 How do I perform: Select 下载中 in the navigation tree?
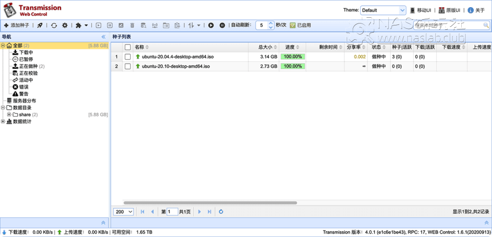click(26, 52)
